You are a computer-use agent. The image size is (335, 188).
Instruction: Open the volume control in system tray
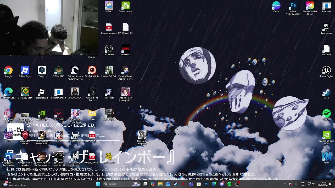(x=313, y=184)
